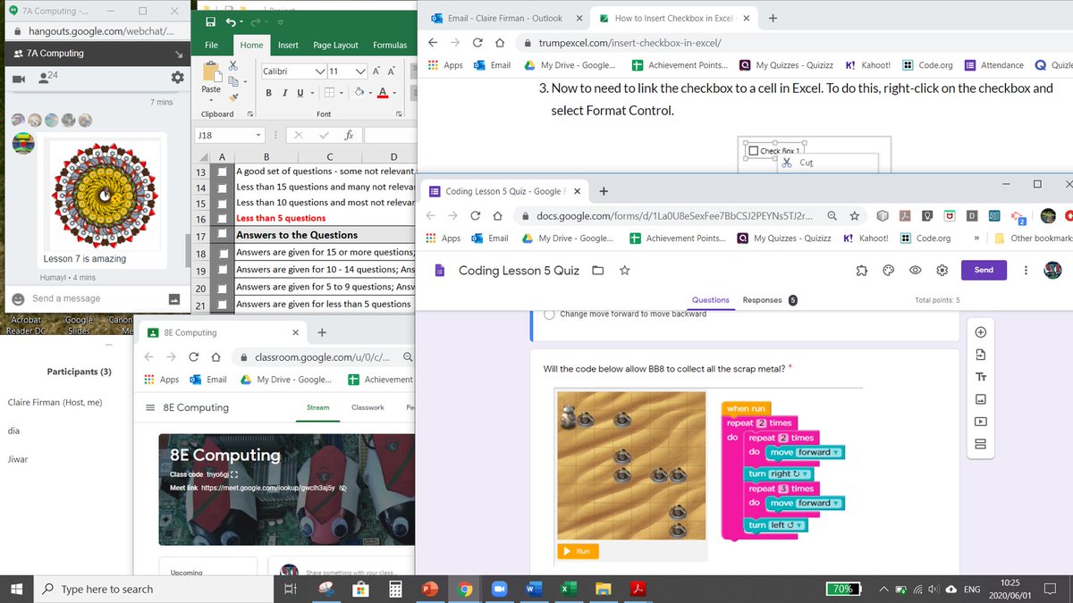Open the font size 11 dropdown
Viewport: 1073px width, 603px height.
pyautogui.click(x=360, y=71)
